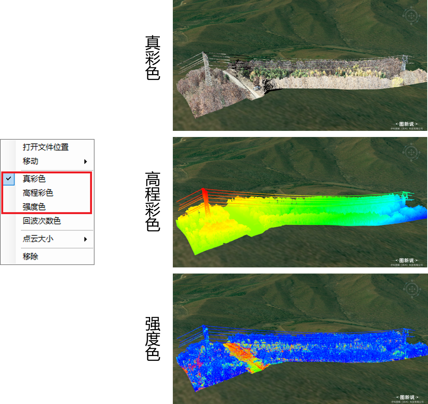
Task: Select 移除 to remove the layer
Action: pos(30,256)
